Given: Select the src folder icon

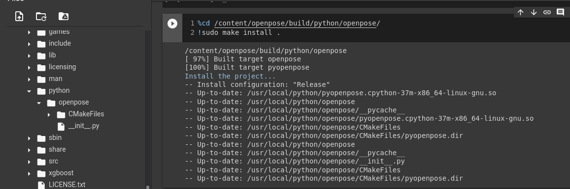Looking at the screenshot, I should coord(41,162).
